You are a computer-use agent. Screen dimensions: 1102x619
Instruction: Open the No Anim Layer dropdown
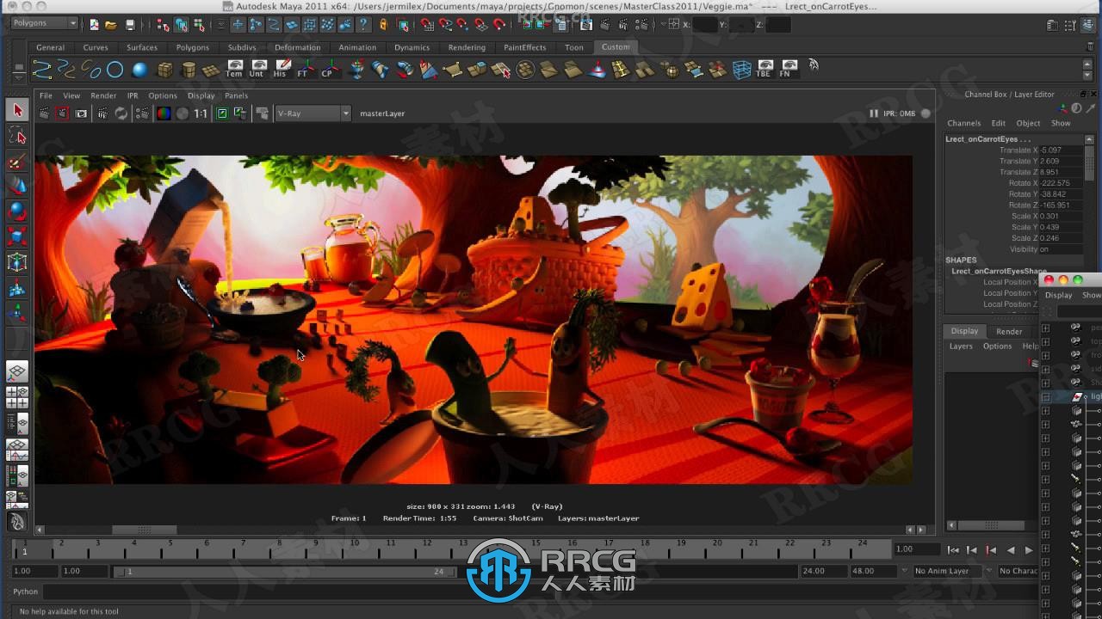950,571
